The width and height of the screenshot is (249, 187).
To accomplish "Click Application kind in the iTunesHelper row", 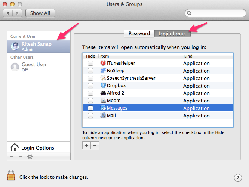I will pos(196,64).
